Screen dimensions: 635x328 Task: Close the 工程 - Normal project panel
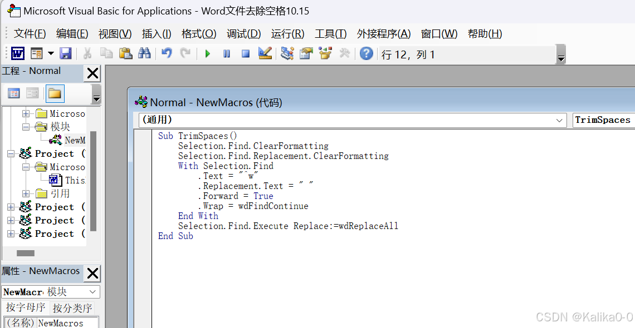point(92,73)
